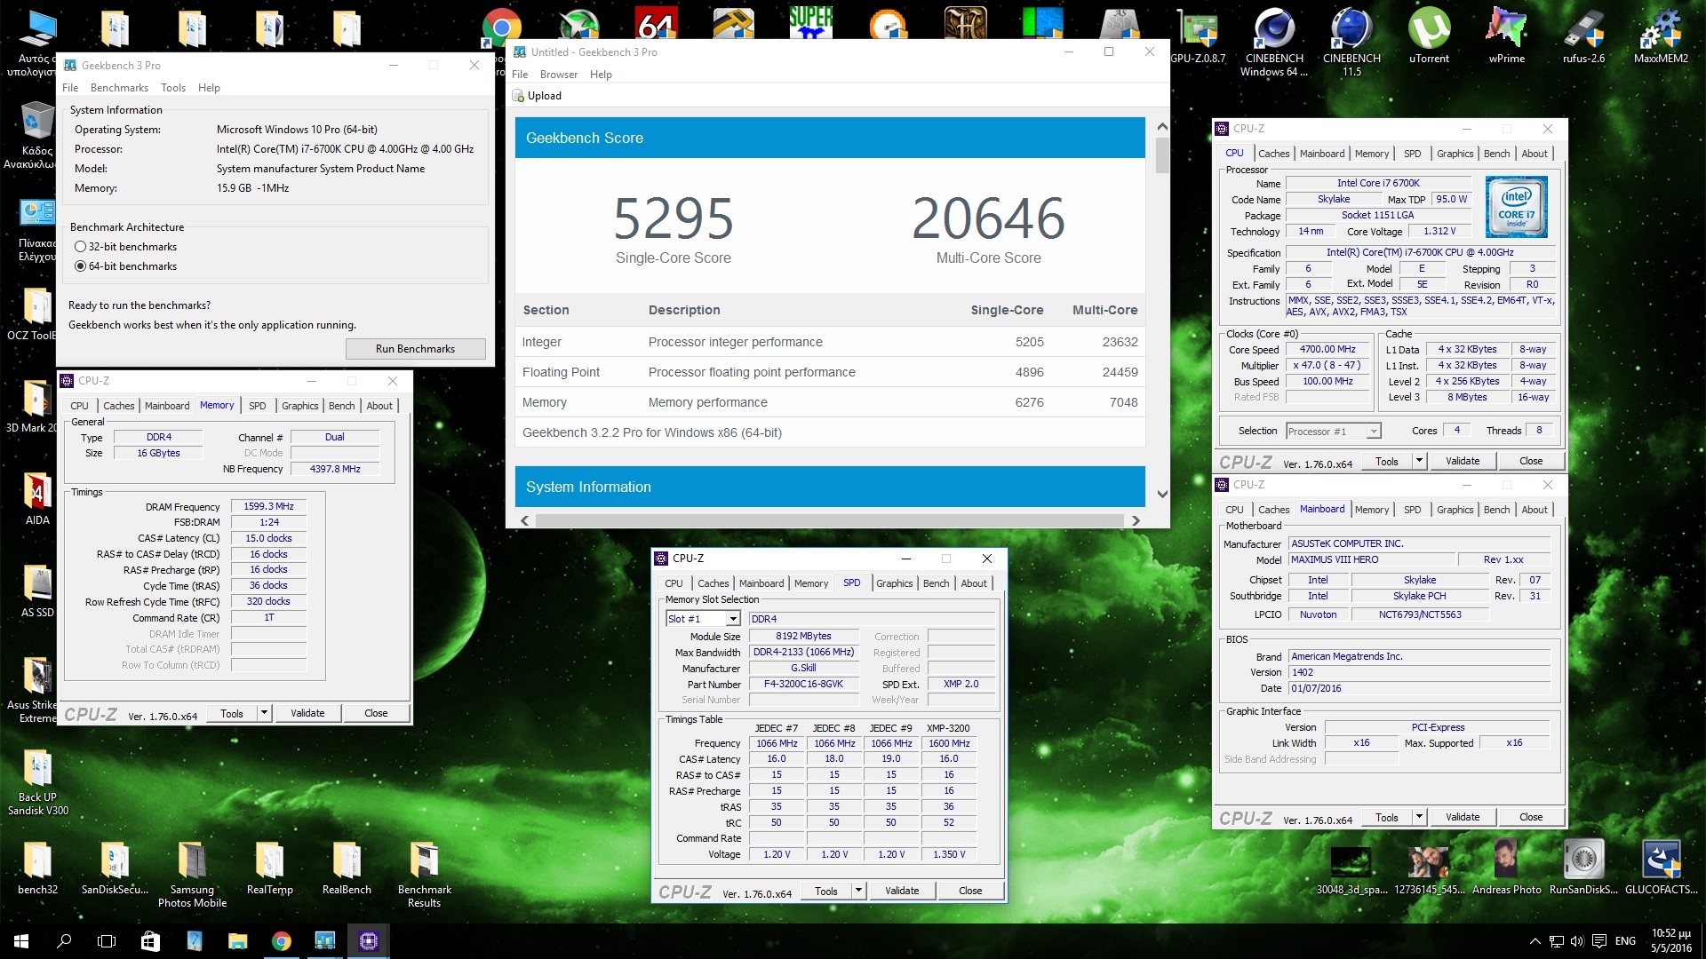Open Help menu in Geekbench results
This screenshot has height=959, width=1706.
(601, 75)
